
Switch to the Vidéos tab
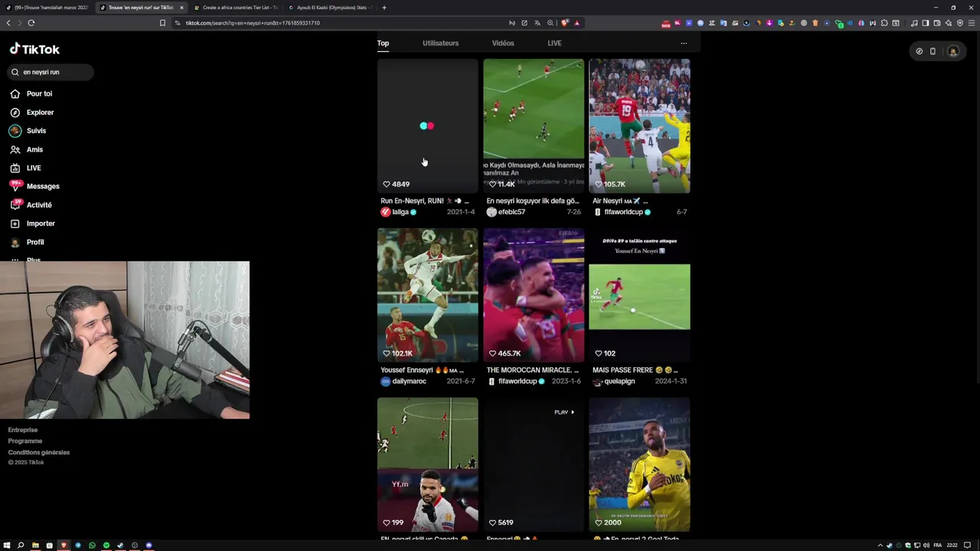pyautogui.click(x=503, y=43)
